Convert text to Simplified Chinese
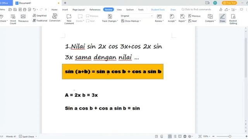Screen dimensions: 248x139 tap(40, 15)
